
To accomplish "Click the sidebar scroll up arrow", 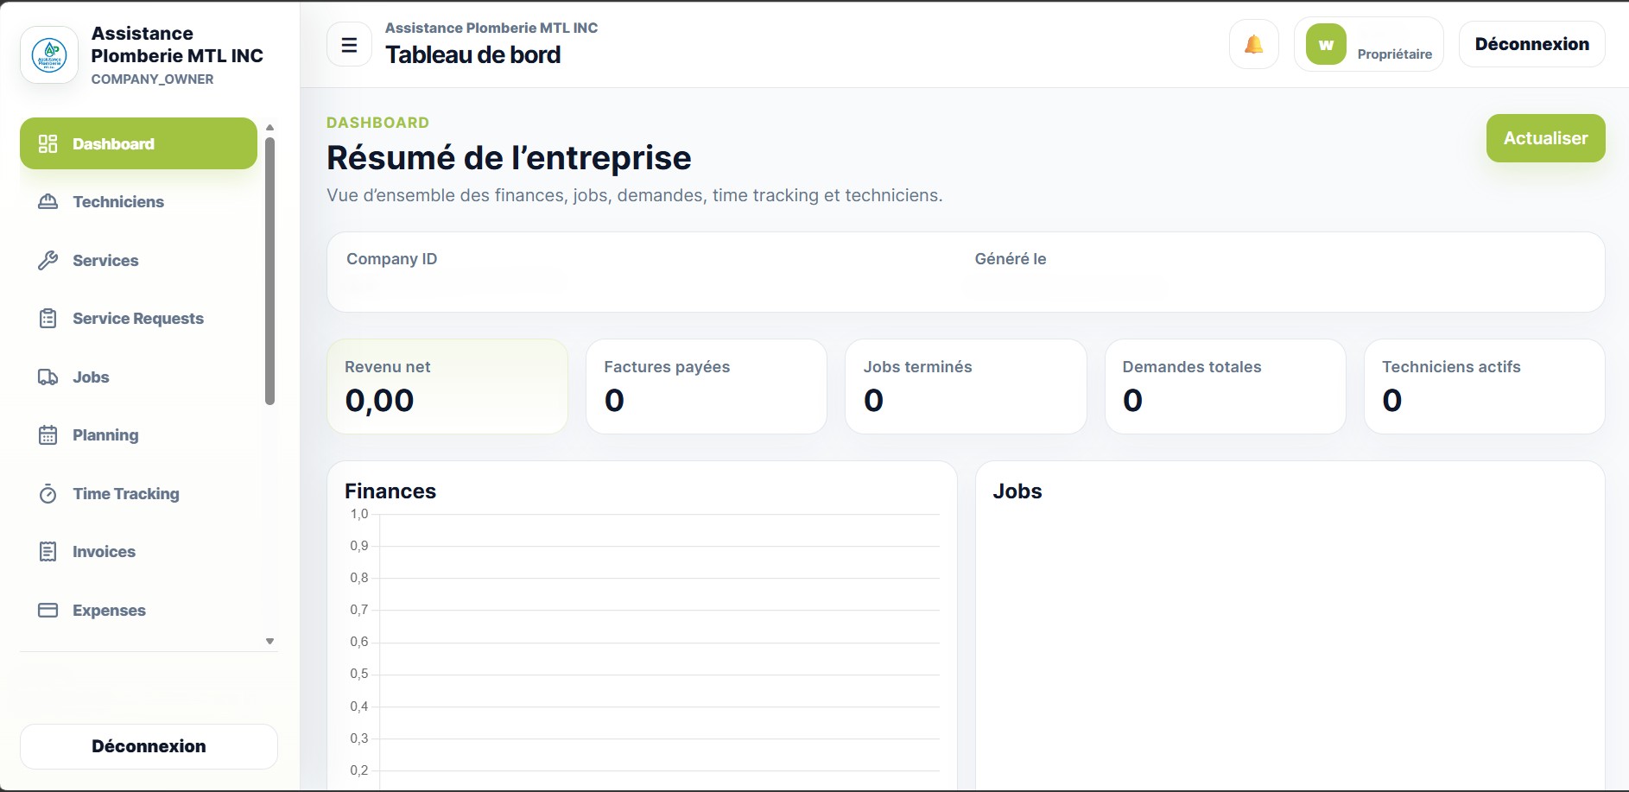I will coord(269,127).
